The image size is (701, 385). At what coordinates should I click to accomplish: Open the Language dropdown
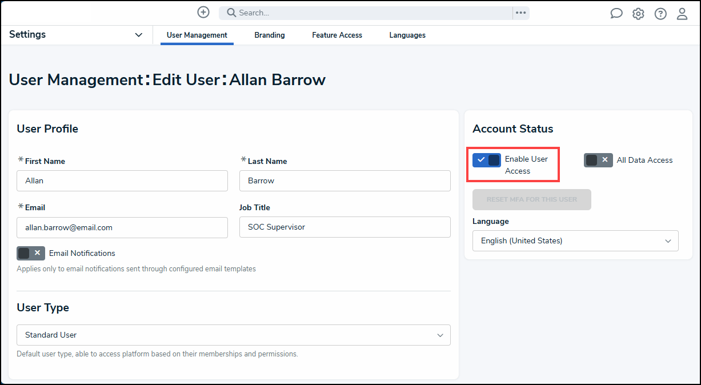tap(575, 241)
